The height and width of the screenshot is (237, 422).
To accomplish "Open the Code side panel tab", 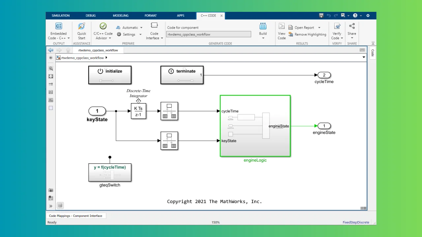I will click(373, 53).
